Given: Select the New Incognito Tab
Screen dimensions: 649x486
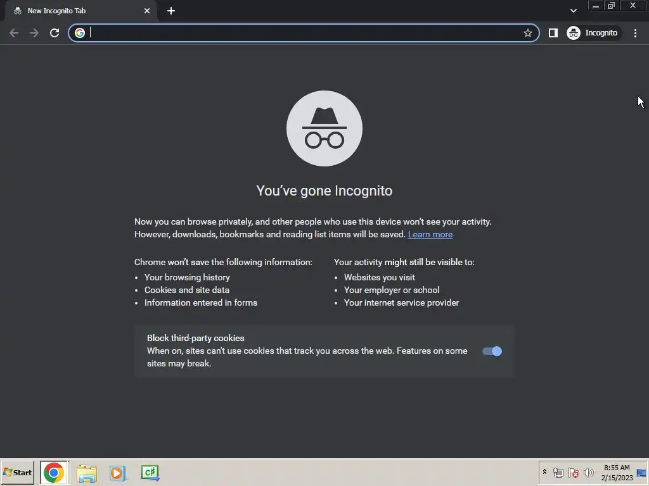Looking at the screenshot, I should click(80, 11).
